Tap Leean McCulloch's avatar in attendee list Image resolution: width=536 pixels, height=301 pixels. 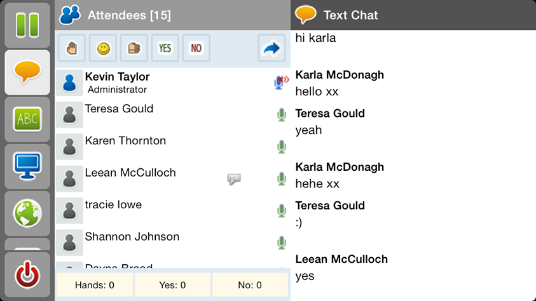tap(69, 178)
